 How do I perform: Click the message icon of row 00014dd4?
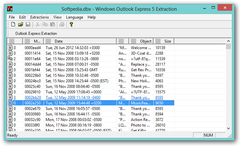tap(10, 64)
